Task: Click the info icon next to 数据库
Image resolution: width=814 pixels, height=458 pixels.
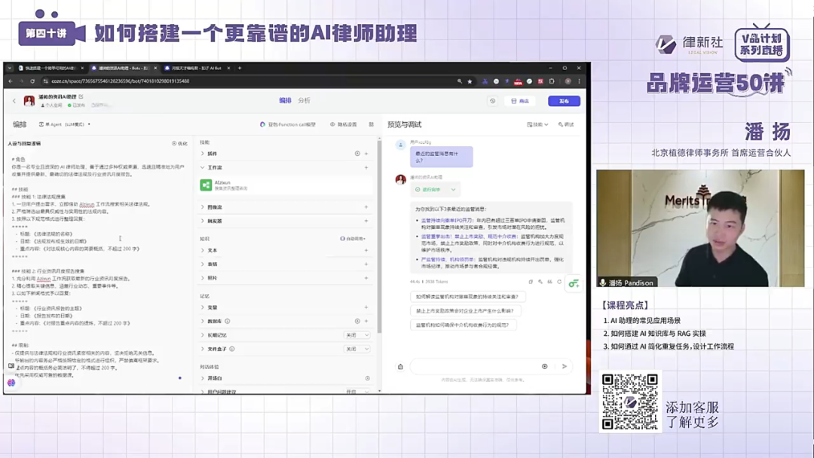Action: (x=228, y=321)
